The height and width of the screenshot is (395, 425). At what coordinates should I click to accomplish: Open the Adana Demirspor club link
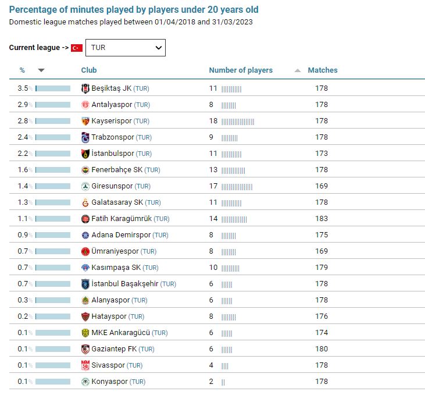pyautogui.click(x=121, y=235)
